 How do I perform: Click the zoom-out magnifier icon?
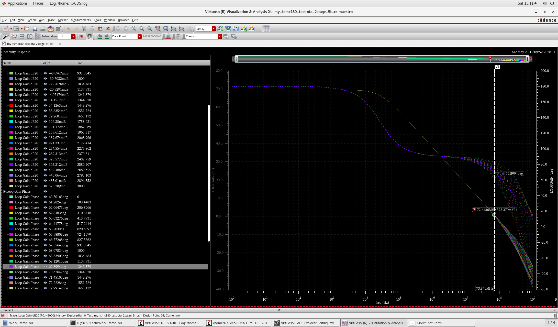click(x=150, y=29)
